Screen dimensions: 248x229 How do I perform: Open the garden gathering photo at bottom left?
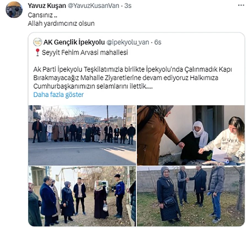pos(82,196)
